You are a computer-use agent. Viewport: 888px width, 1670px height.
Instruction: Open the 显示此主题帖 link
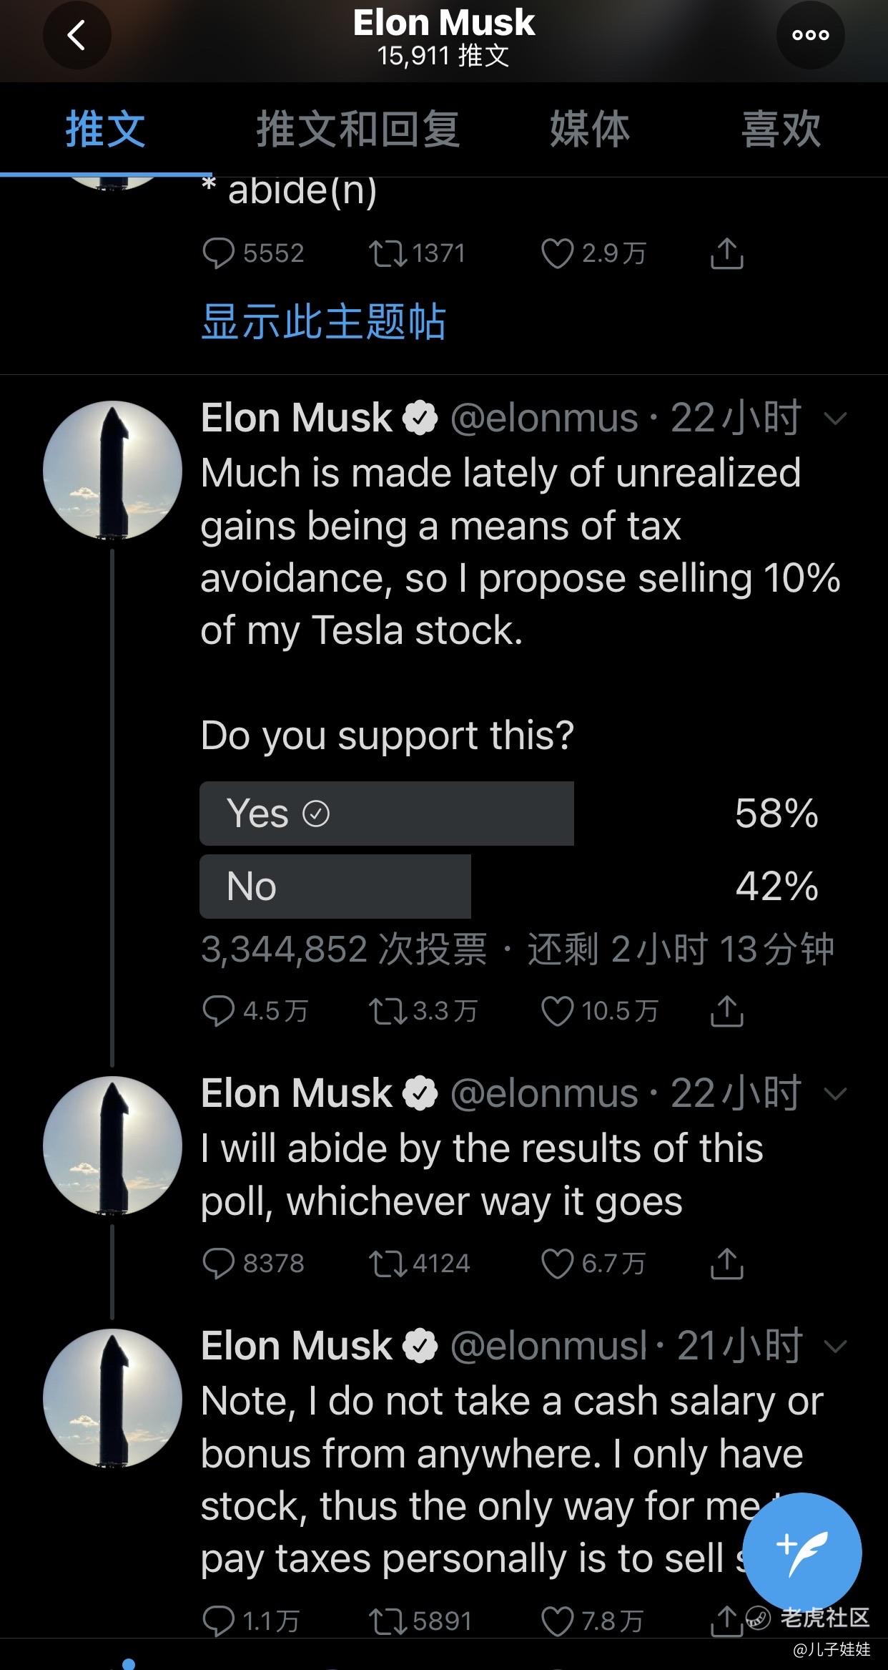click(x=323, y=321)
